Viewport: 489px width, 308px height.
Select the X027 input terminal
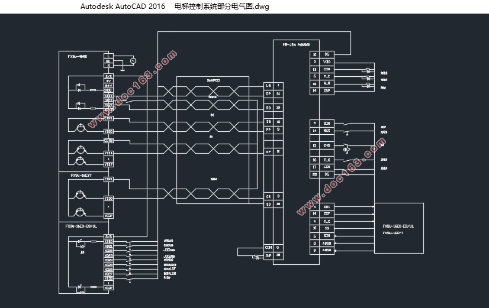click(108, 274)
